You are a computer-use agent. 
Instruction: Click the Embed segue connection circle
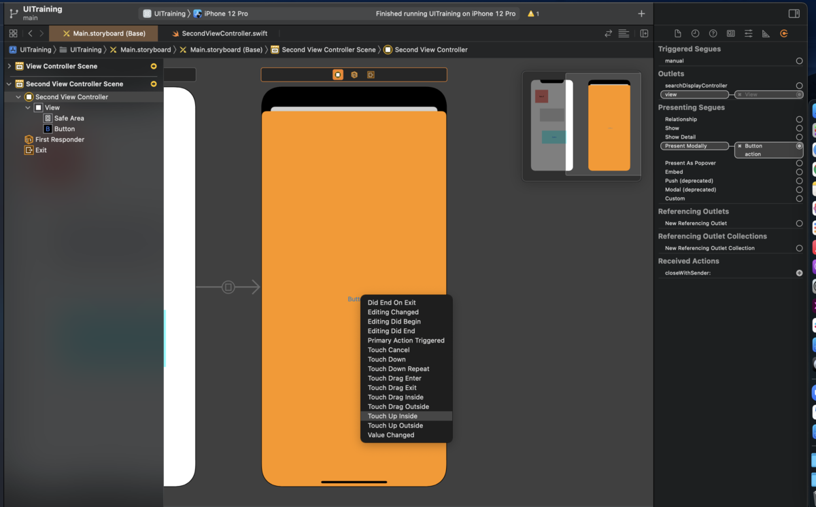[799, 172]
